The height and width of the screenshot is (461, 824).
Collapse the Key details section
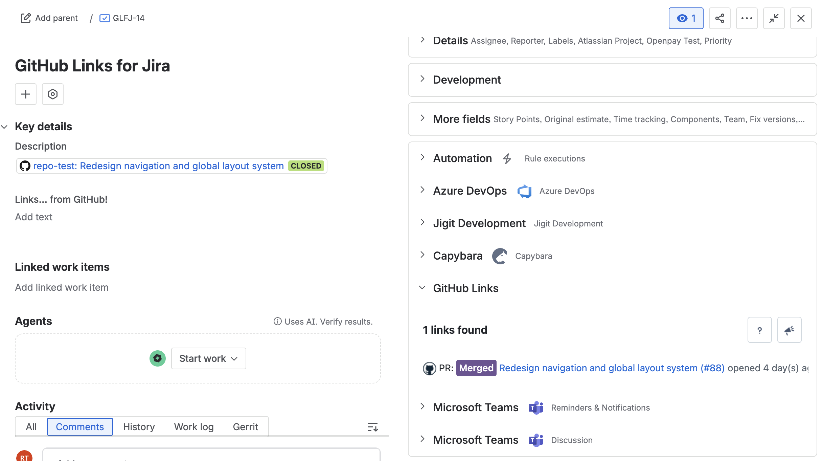(x=4, y=127)
